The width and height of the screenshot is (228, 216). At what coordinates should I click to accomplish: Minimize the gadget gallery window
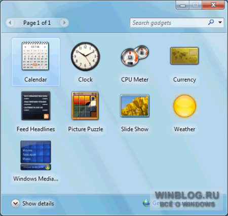coord(182,5)
